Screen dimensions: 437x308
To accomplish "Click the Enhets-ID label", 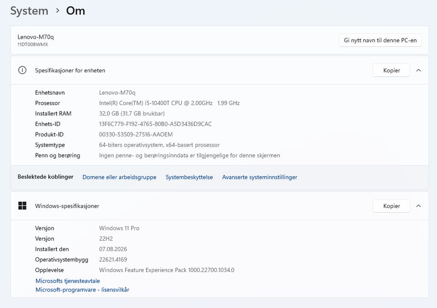I will click(x=47, y=124).
